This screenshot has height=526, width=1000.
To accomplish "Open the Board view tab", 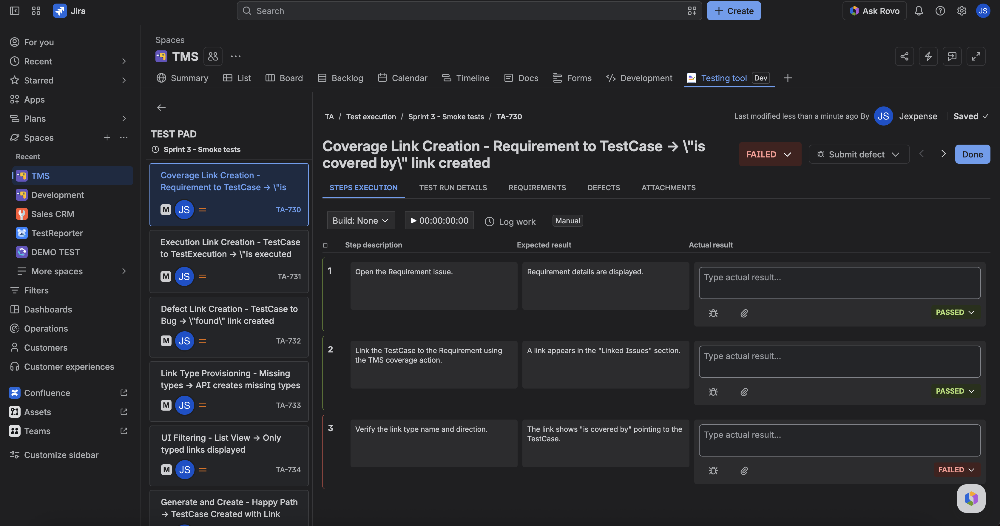I will 284,78.
